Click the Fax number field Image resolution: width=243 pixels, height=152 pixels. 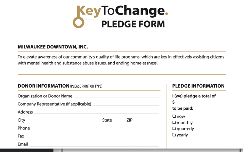click(92, 136)
